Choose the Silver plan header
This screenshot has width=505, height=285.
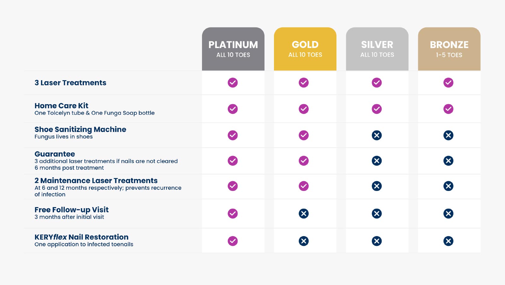[377, 49]
